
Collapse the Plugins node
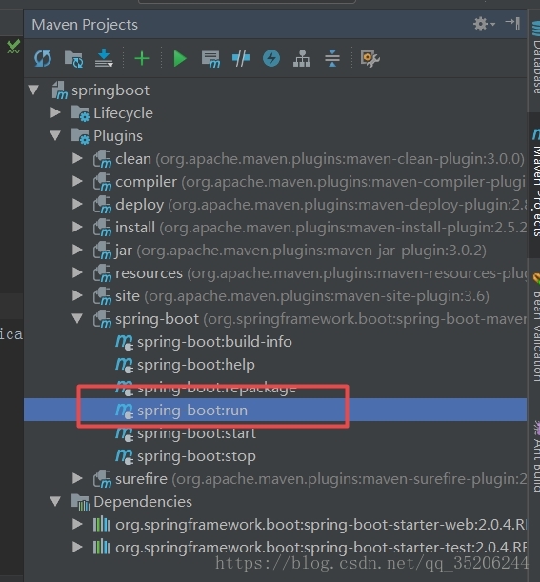pos(55,135)
